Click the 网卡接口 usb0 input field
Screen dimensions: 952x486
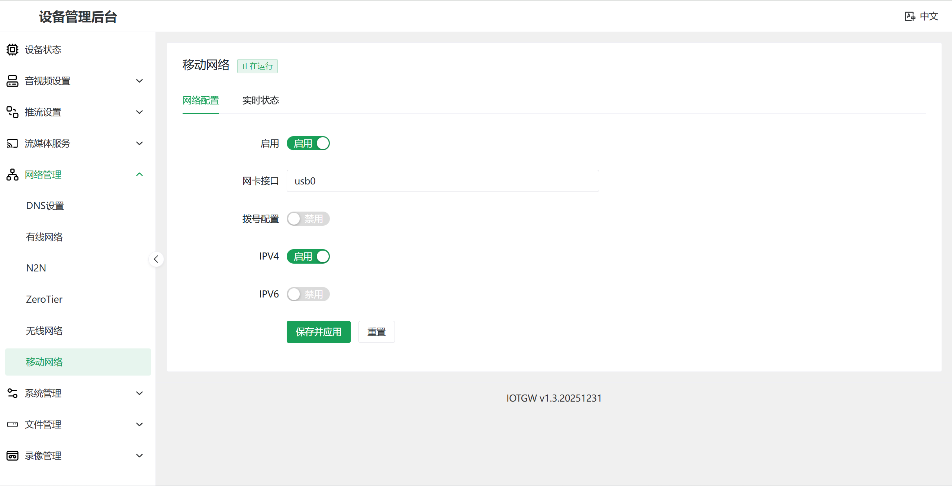click(x=443, y=181)
